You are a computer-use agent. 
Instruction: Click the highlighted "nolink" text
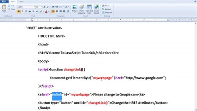(x=57, y=95)
